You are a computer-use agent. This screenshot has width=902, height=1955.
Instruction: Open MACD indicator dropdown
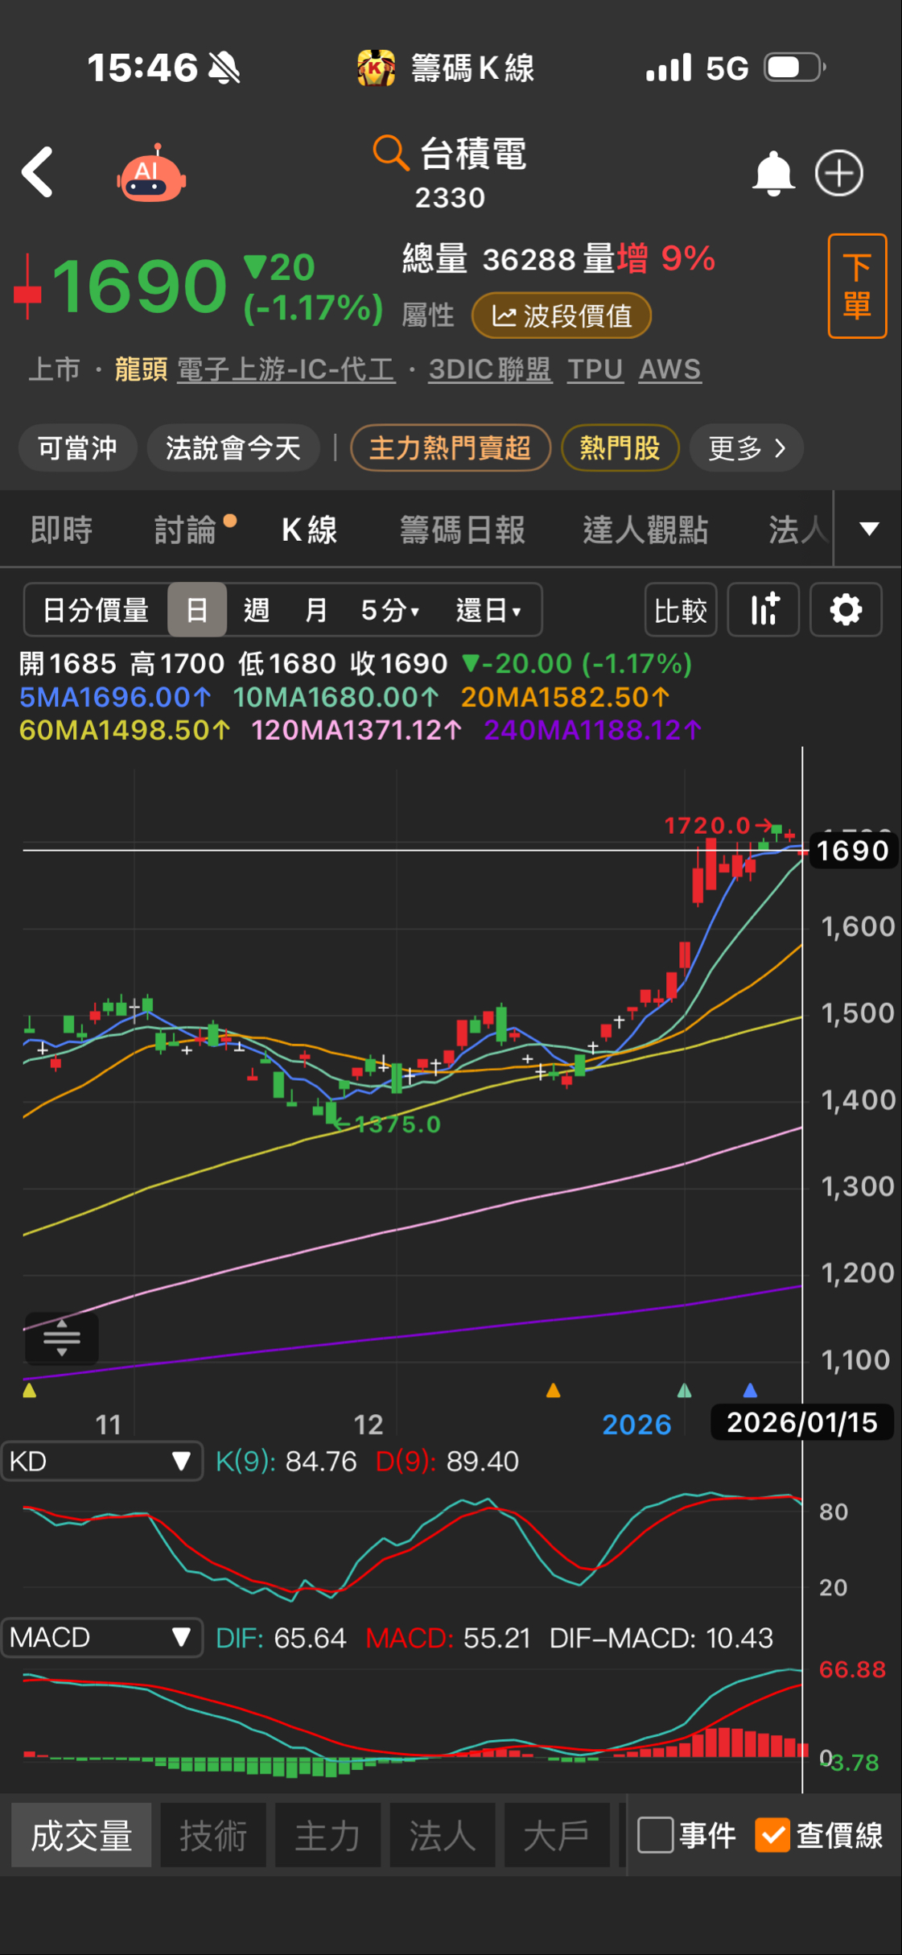point(101,1638)
